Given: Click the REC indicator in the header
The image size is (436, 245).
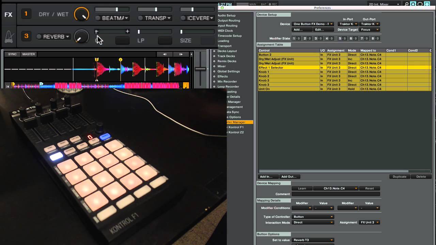Looking at the screenshot, I should 273,4.
